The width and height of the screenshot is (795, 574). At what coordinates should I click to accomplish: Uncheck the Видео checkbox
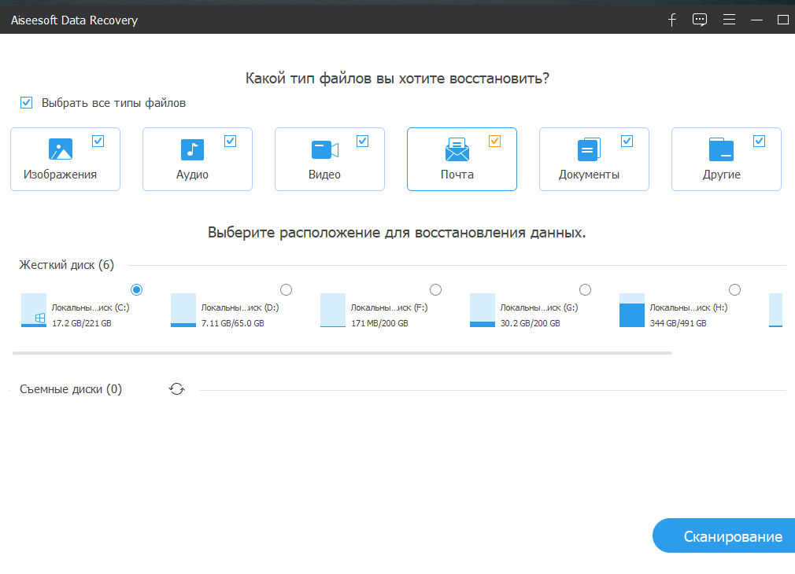tap(363, 142)
